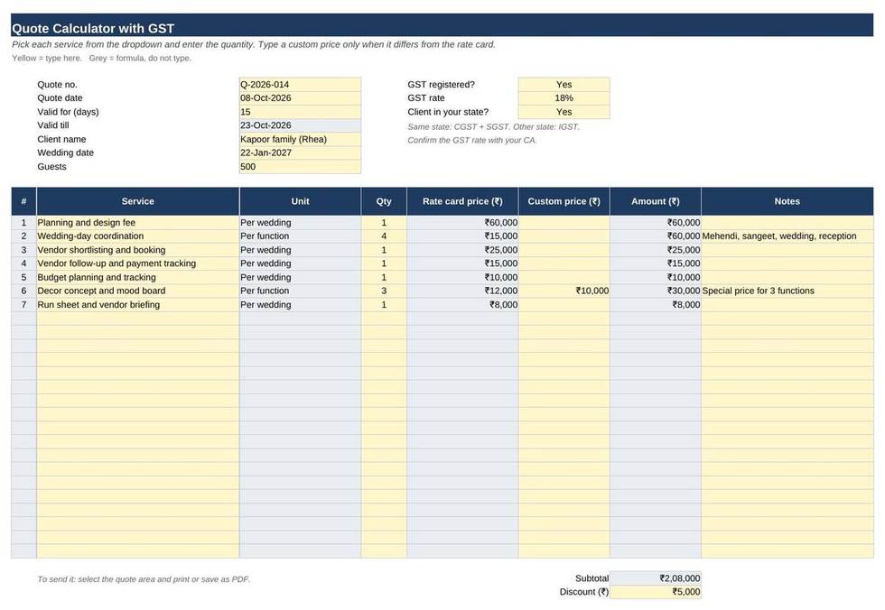Select the Custom price (₹) header

click(x=564, y=201)
